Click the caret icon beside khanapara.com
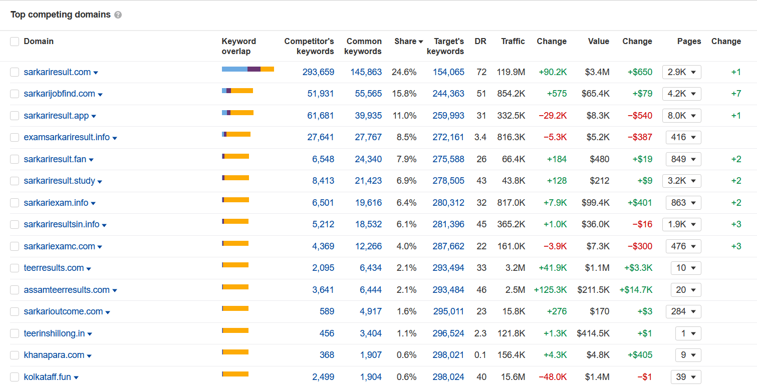Screen dimensions: 757x387 point(89,356)
